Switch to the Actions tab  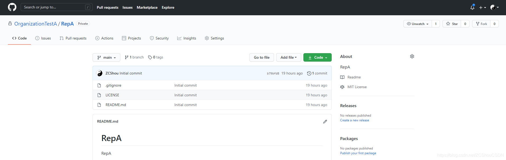[x=104, y=38]
